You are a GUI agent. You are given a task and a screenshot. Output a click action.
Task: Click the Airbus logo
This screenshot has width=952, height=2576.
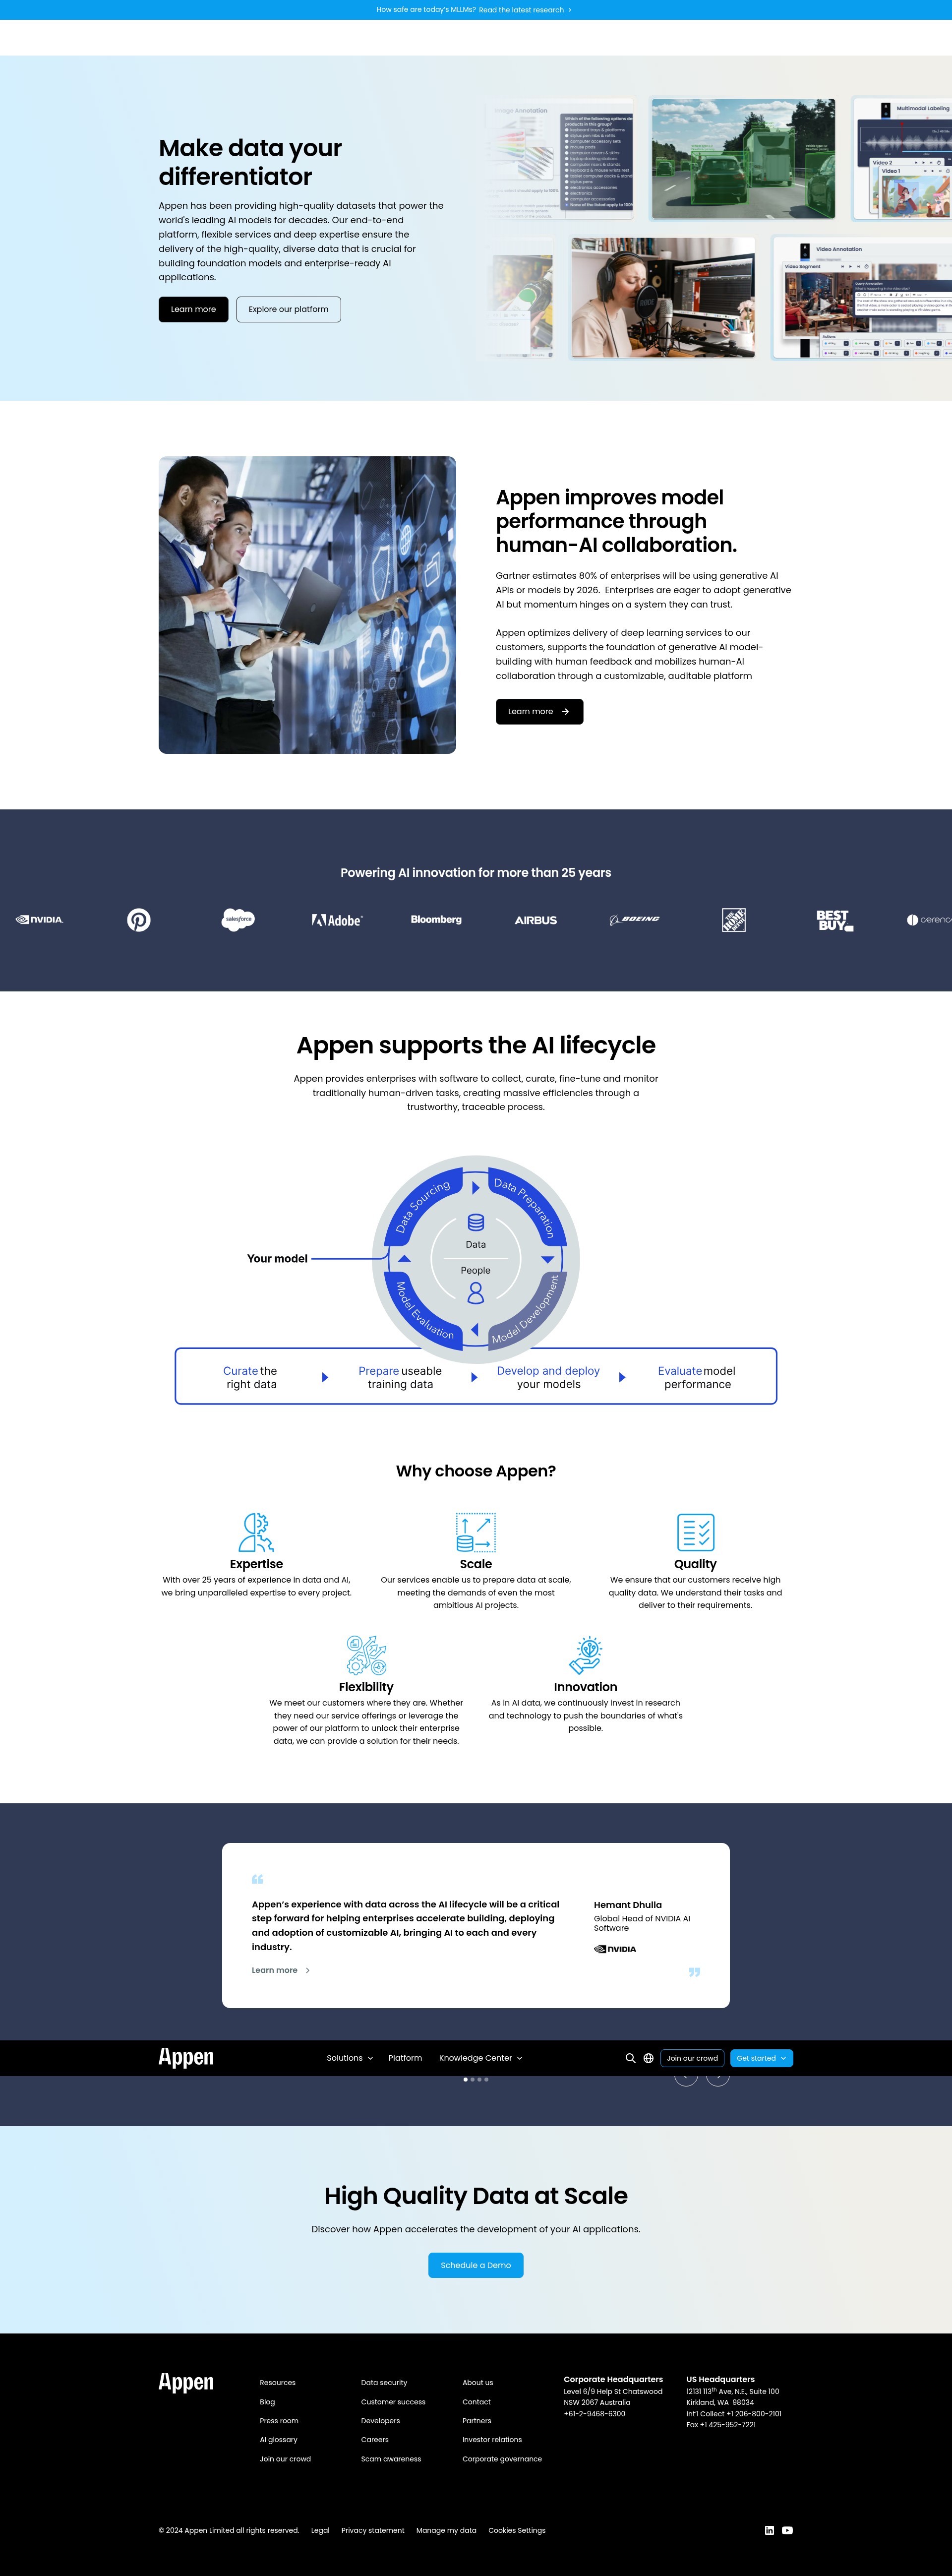pos(536,920)
